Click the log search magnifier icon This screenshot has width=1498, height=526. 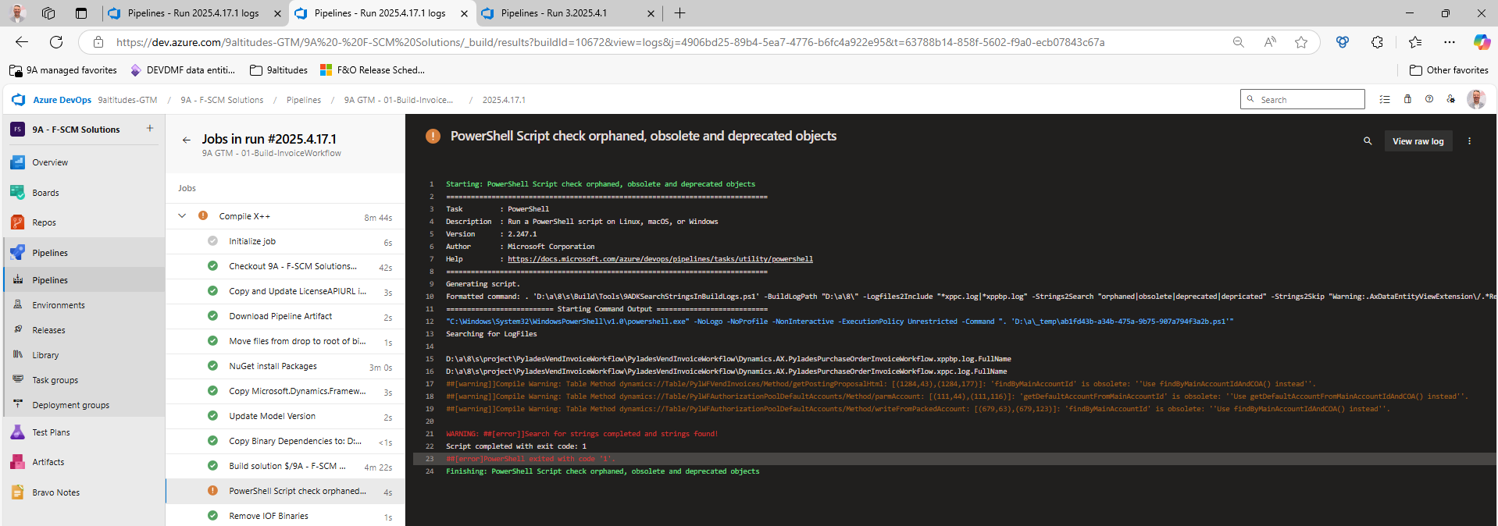click(x=1367, y=141)
